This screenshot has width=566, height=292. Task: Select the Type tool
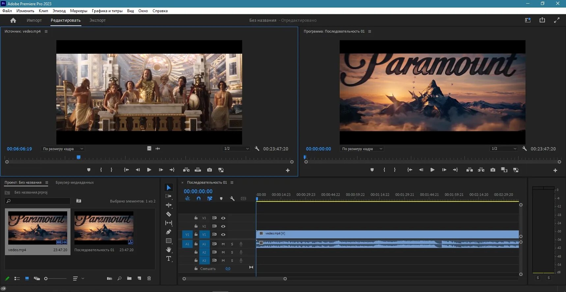(x=169, y=258)
